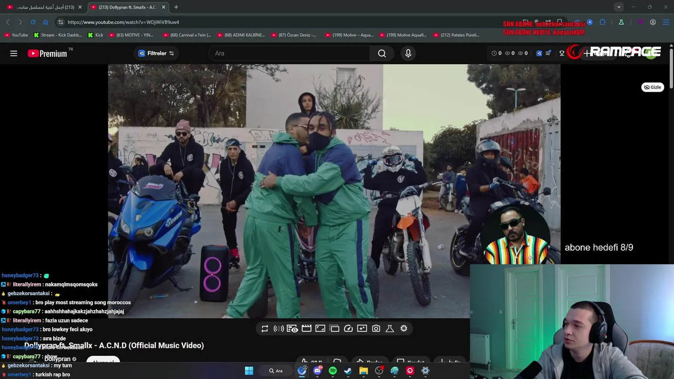Open the (87) Özcan Deniz bookmark
This screenshot has width=674, height=379.
[x=294, y=35]
